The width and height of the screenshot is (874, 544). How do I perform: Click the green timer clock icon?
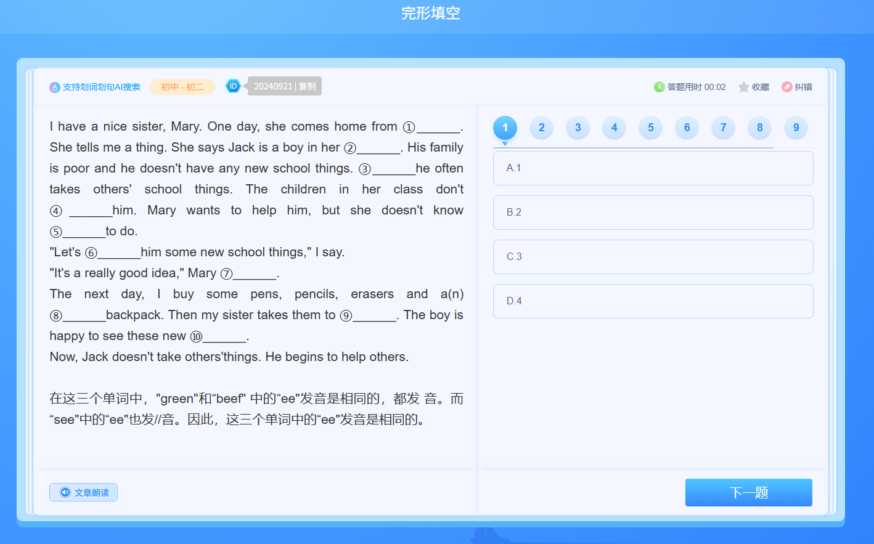[x=659, y=87]
